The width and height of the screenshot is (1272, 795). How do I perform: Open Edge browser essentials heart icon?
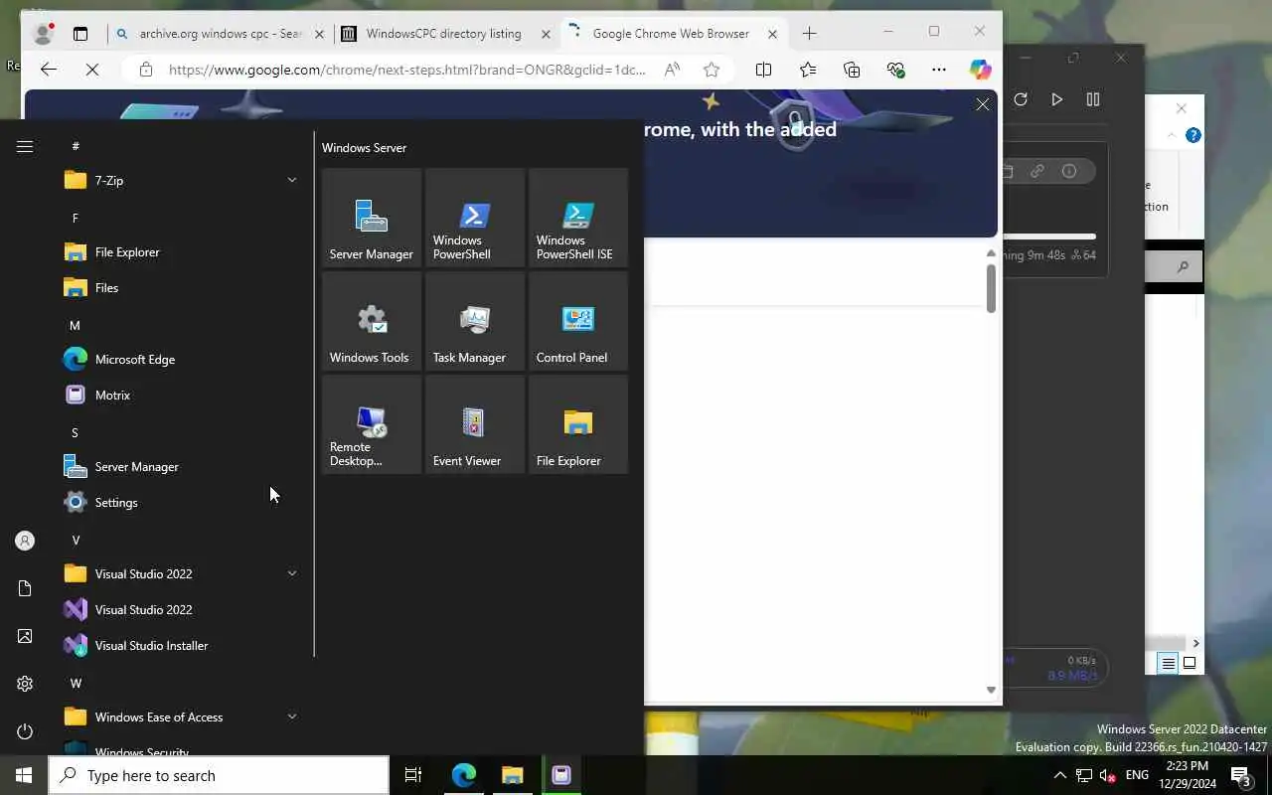[895, 70]
